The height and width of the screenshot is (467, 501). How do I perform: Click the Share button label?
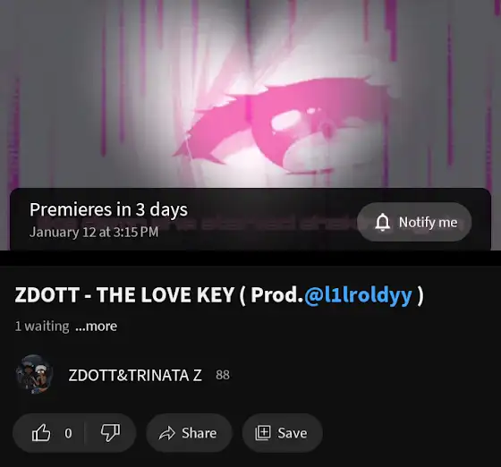point(199,433)
